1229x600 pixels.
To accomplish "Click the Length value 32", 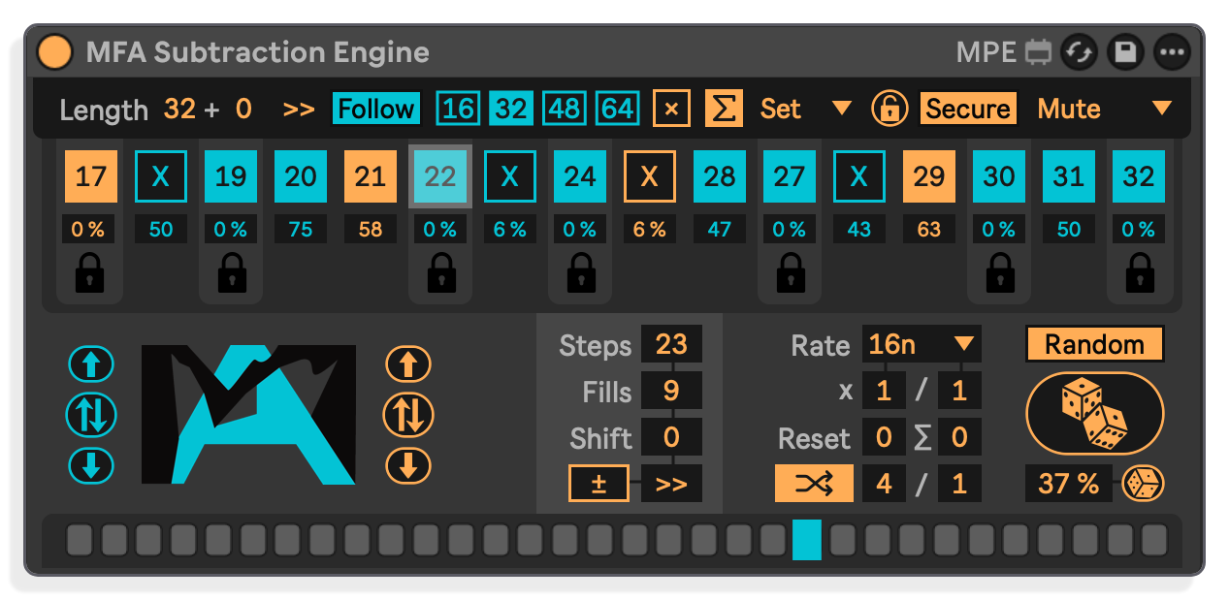I will tap(179, 109).
